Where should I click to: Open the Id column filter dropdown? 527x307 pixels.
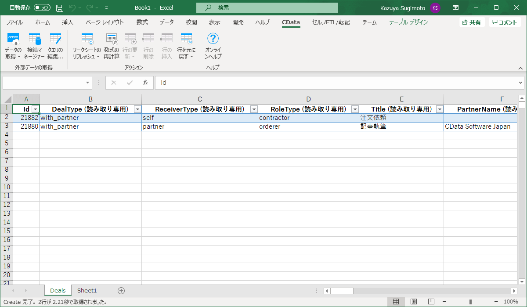pos(36,109)
